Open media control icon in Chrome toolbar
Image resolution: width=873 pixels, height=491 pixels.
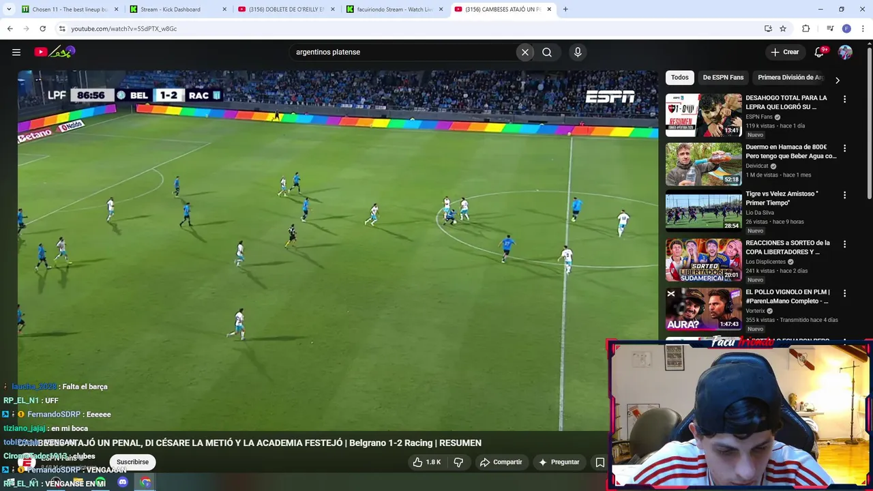click(x=830, y=29)
